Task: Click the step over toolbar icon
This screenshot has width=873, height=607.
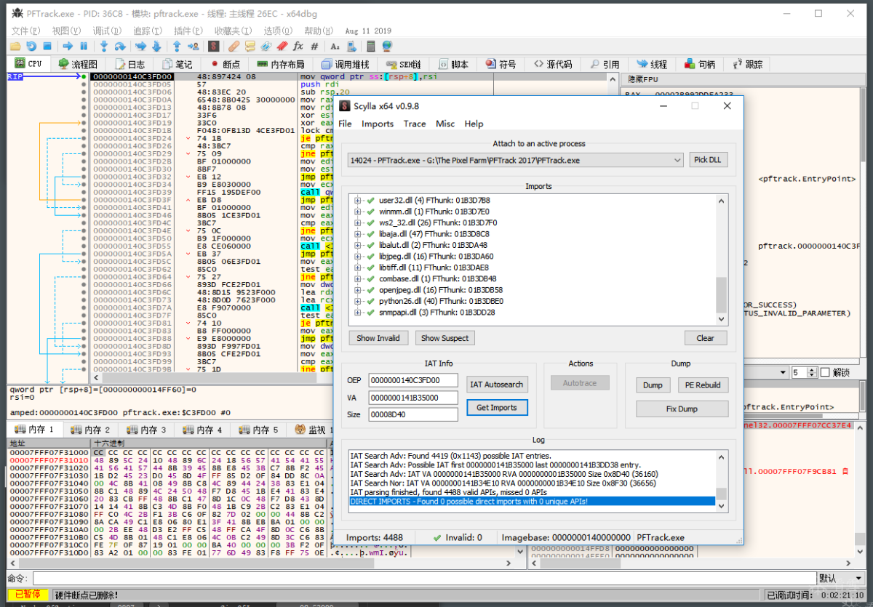Action: click(x=120, y=46)
